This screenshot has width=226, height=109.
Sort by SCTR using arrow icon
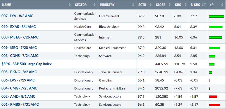150,5
